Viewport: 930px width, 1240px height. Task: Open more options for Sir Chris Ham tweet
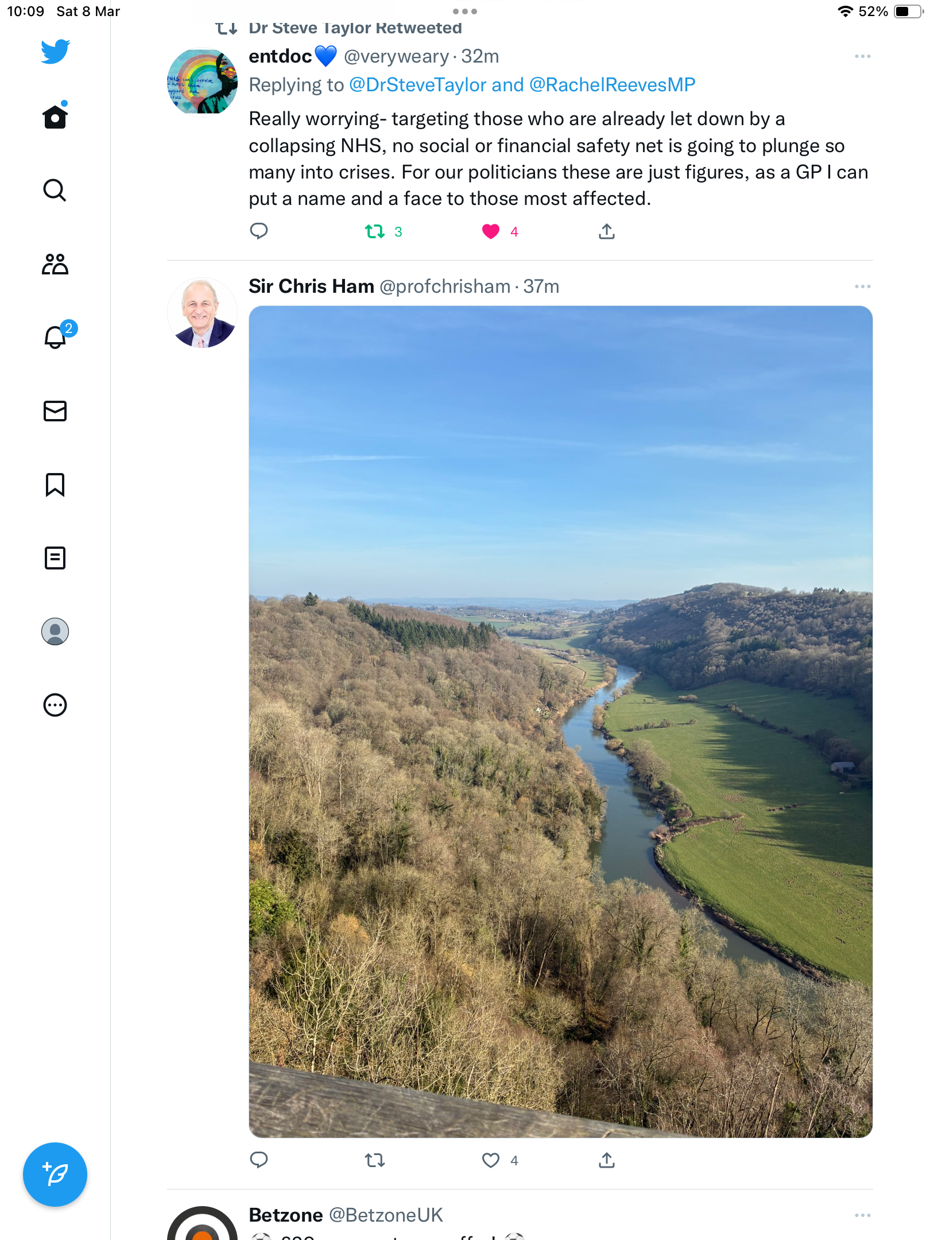(x=862, y=286)
